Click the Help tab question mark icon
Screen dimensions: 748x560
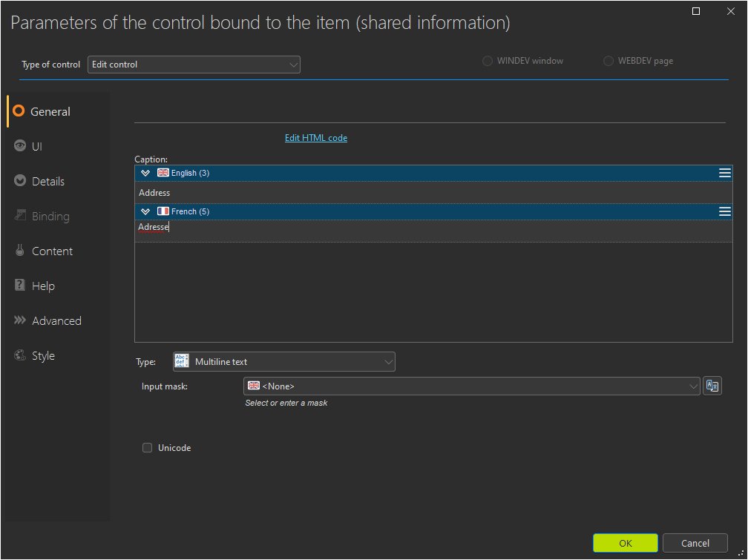[x=20, y=286]
